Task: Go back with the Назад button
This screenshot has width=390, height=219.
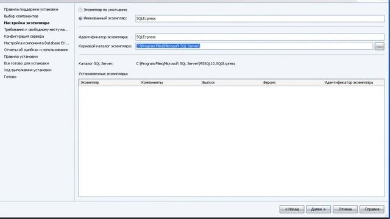Action: pos(292,209)
